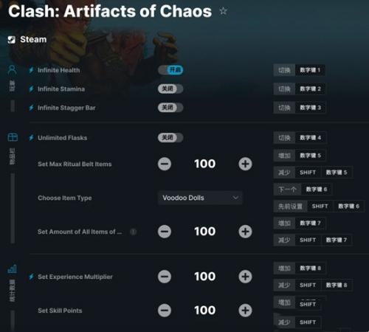Click info icon beside Set Amount of All Items
This screenshot has width=369, height=332.
133,232
